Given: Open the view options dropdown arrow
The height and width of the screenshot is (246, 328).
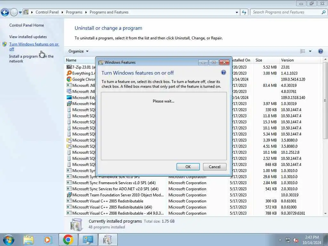Looking at the screenshot, I should [x=310, y=51].
